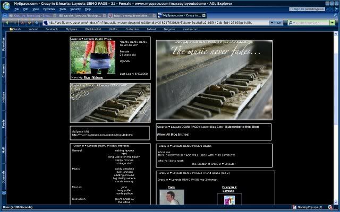Viewport: 340px width, 212px height.
Task: Switch to the Kiss_by_freec.jpg tab
Action: point(32,15)
